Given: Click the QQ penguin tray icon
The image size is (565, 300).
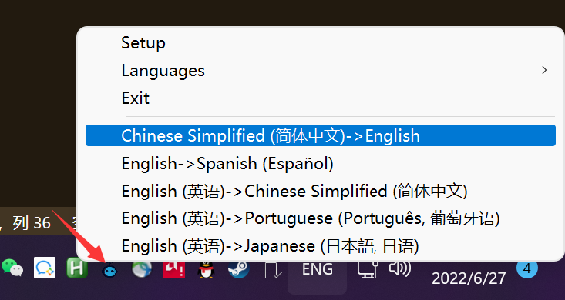Looking at the screenshot, I should tap(206, 269).
